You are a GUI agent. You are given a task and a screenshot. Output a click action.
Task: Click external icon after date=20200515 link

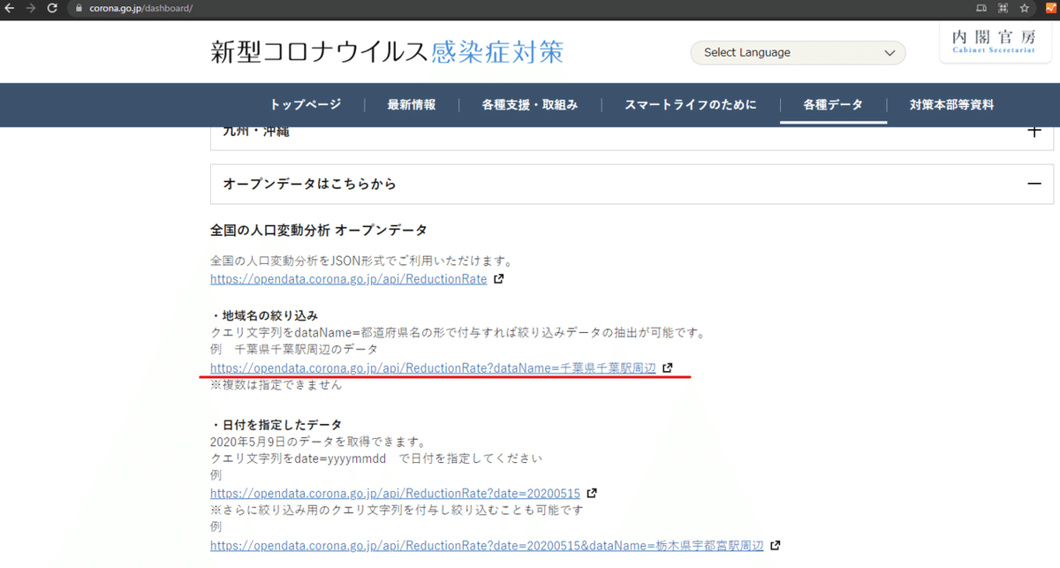point(592,493)
